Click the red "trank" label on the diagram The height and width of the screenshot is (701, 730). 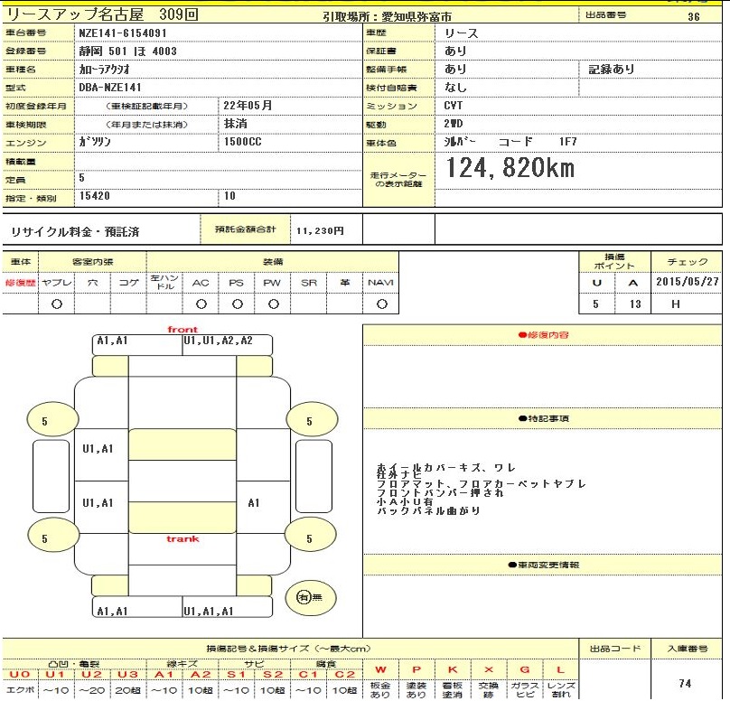point(182,539)
